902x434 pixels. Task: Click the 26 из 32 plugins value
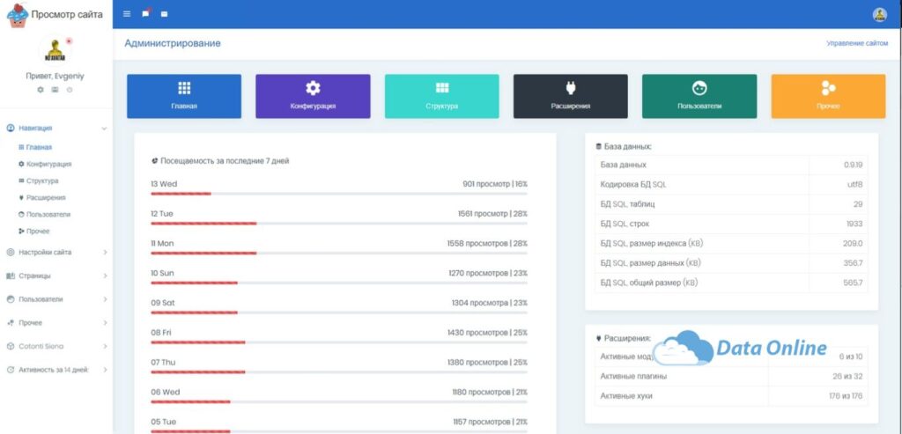848,377
